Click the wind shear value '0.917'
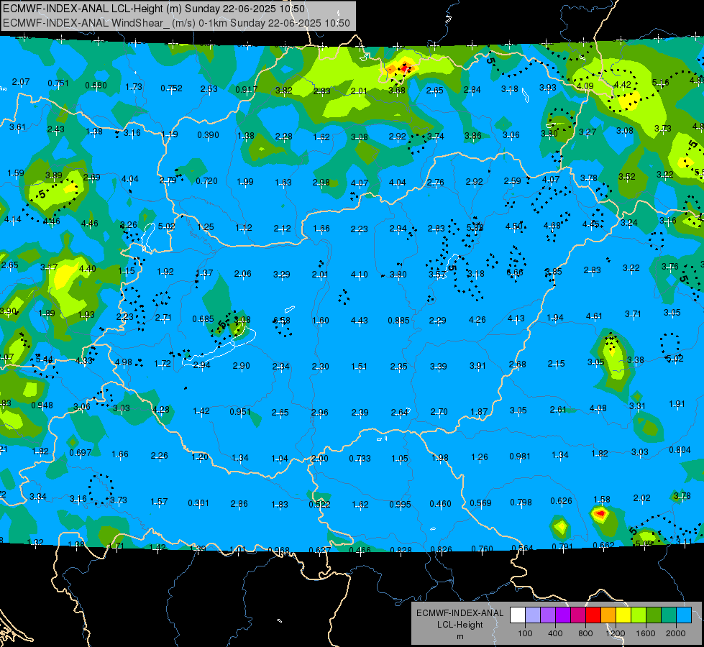This screenshot has width=704, height=647. pos(246,89)
